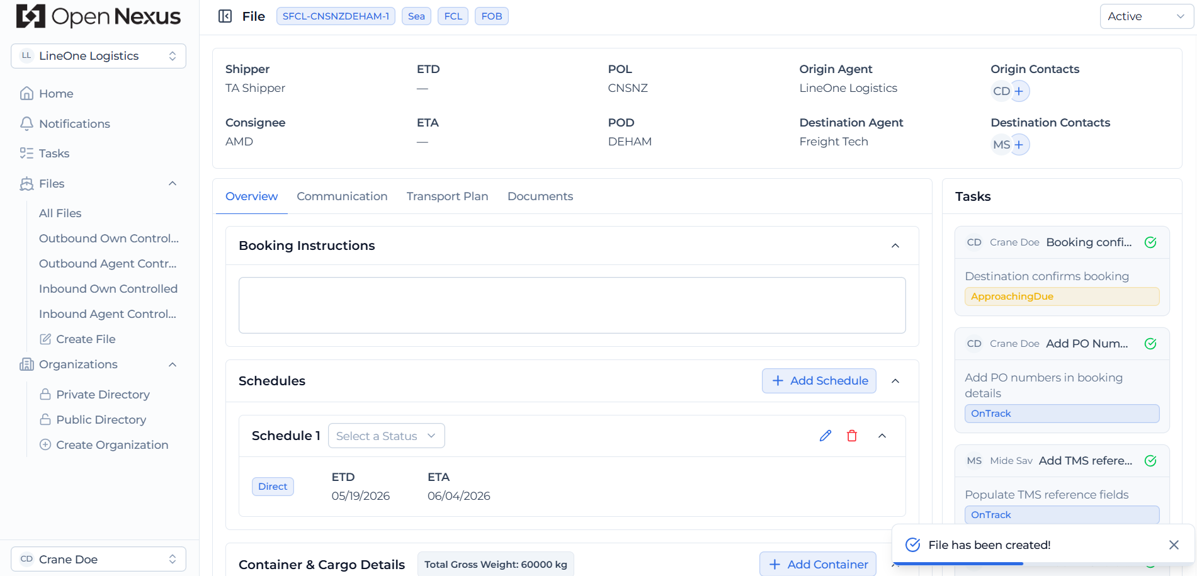This screenshot has width=1197, height=576.
Task: Collapse the sidebar panel icon next to File
Action: tap(225, 16)
